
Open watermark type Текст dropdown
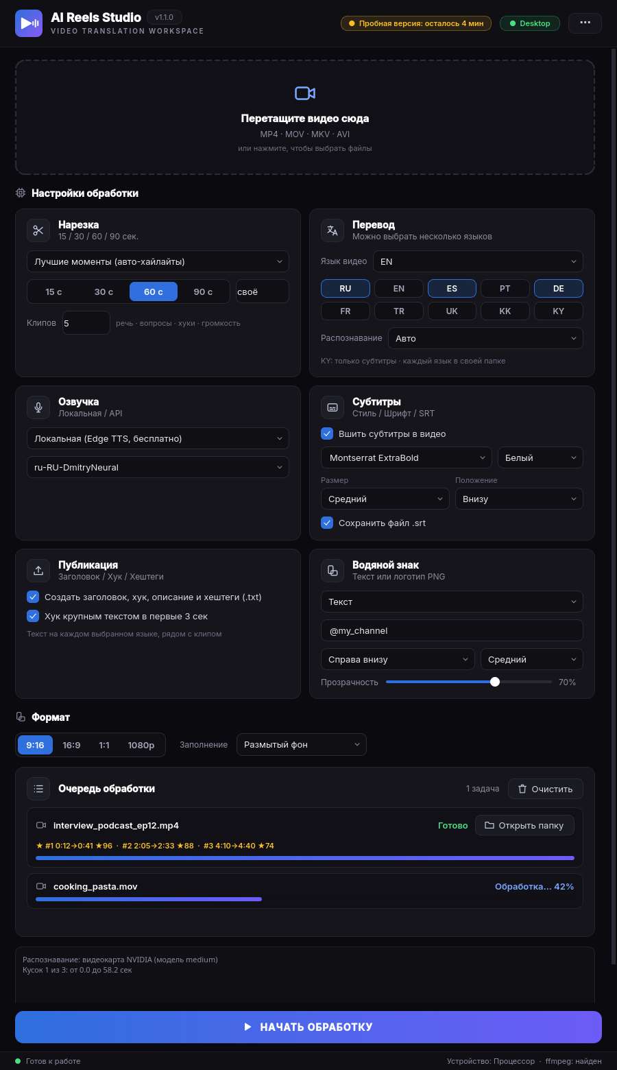(x=452, y=602)
